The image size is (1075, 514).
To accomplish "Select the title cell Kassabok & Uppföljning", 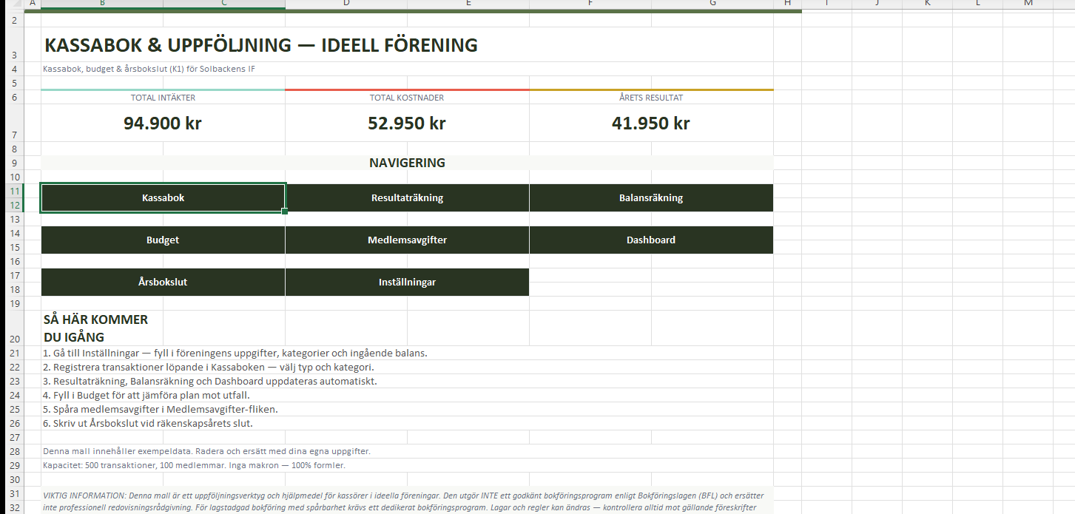I will [260, 45].
